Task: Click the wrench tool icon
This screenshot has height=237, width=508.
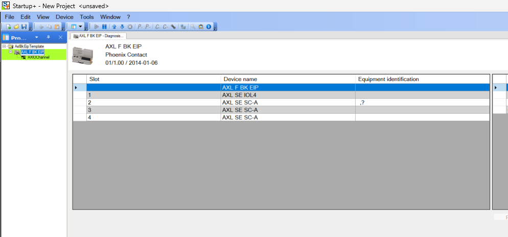Action: [173, 27]
